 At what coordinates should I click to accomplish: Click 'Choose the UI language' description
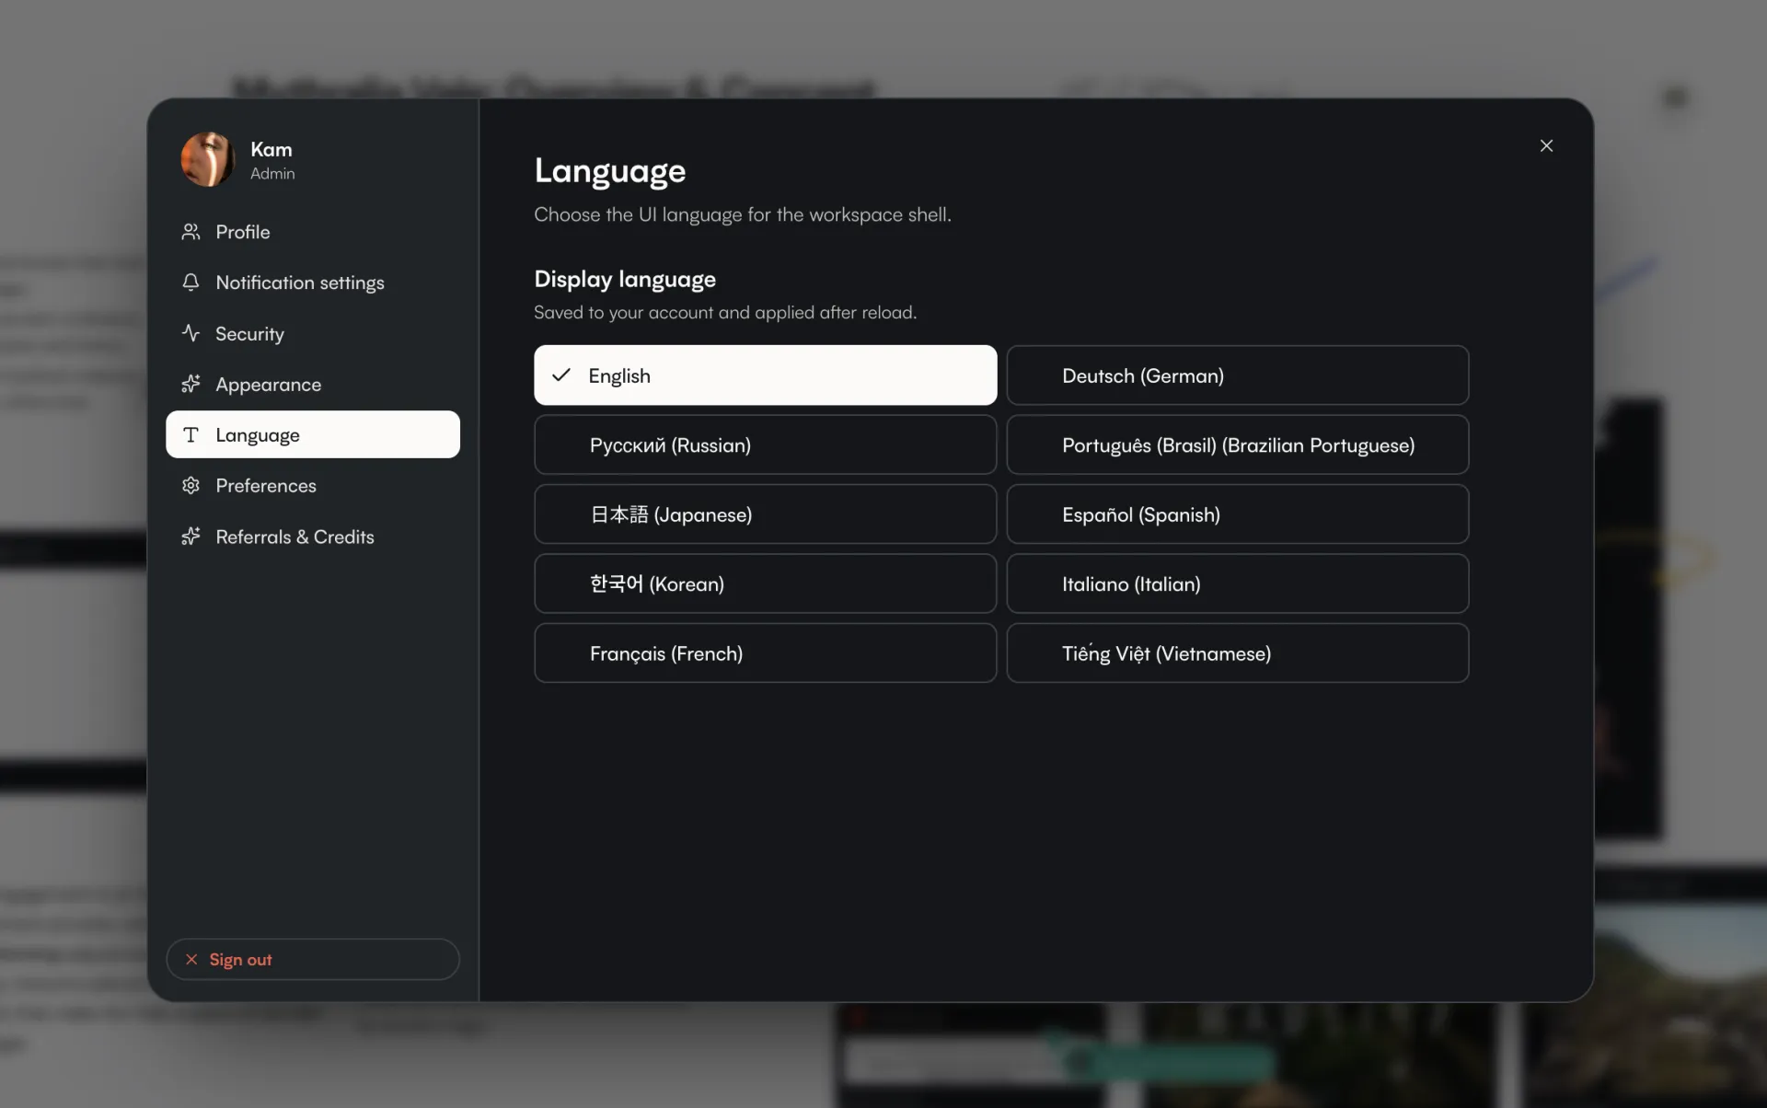pos(743,214)
